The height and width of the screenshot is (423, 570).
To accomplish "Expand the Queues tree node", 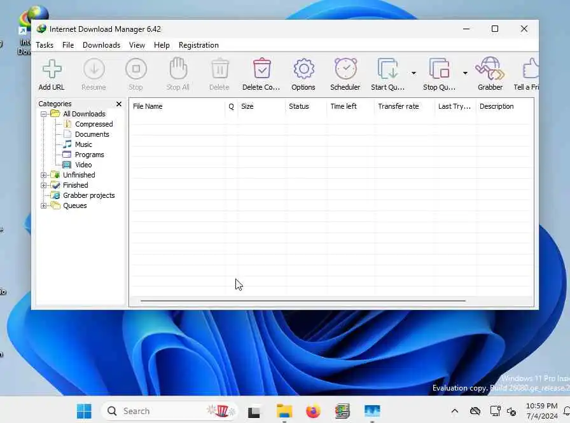I will pos(44,205).
